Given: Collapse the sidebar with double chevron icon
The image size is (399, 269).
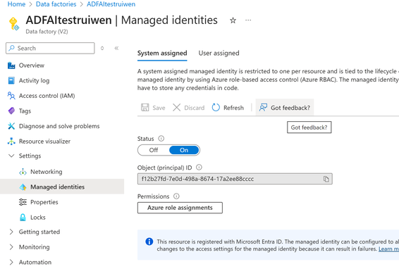Looking at the screenshot, I should pos(116,48).
